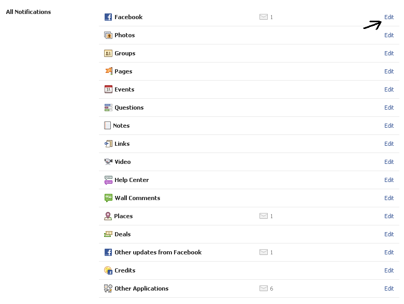Screen dimensions: 404x304
Task: Click the envelope icon beside Other Applications
Action: [264, 288]
